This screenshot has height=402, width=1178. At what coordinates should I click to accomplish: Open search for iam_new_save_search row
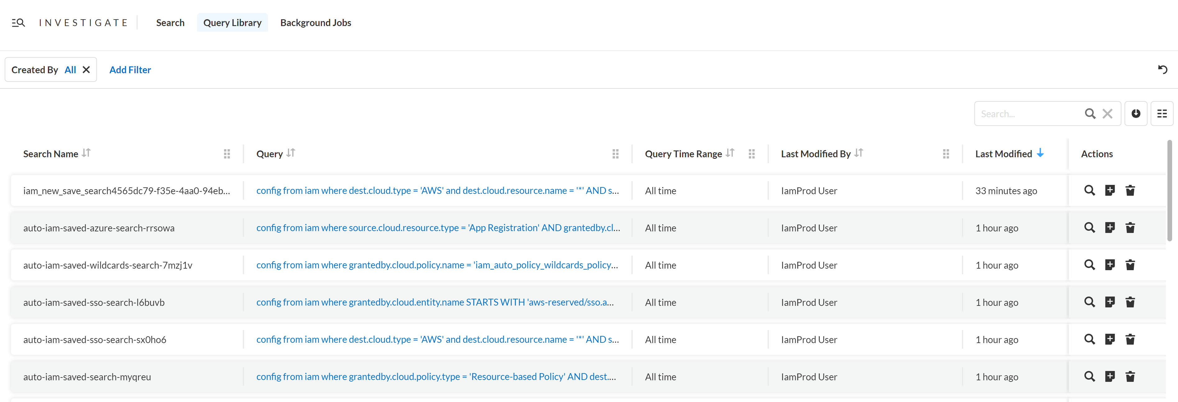click(x=1089, y=190)
